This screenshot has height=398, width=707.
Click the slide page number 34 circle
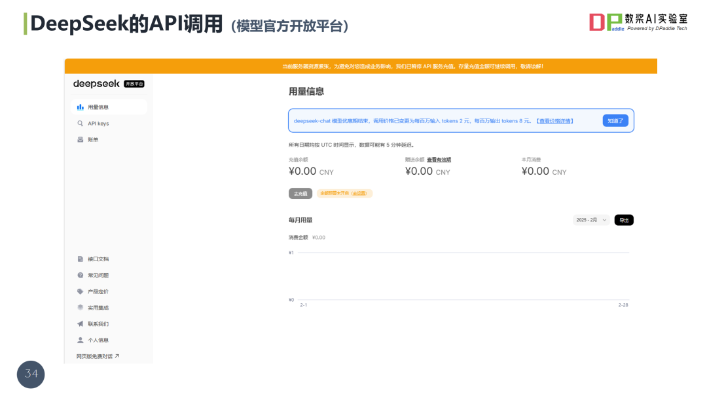click(x=31, y=374)
